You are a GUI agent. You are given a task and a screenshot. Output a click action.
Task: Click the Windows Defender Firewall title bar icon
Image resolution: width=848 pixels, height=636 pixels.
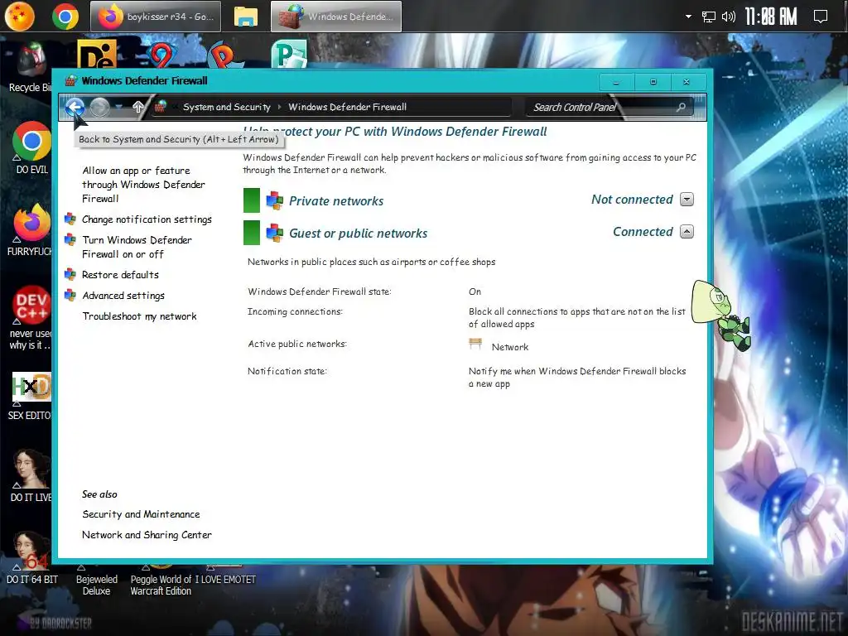[x=70, y=81]
